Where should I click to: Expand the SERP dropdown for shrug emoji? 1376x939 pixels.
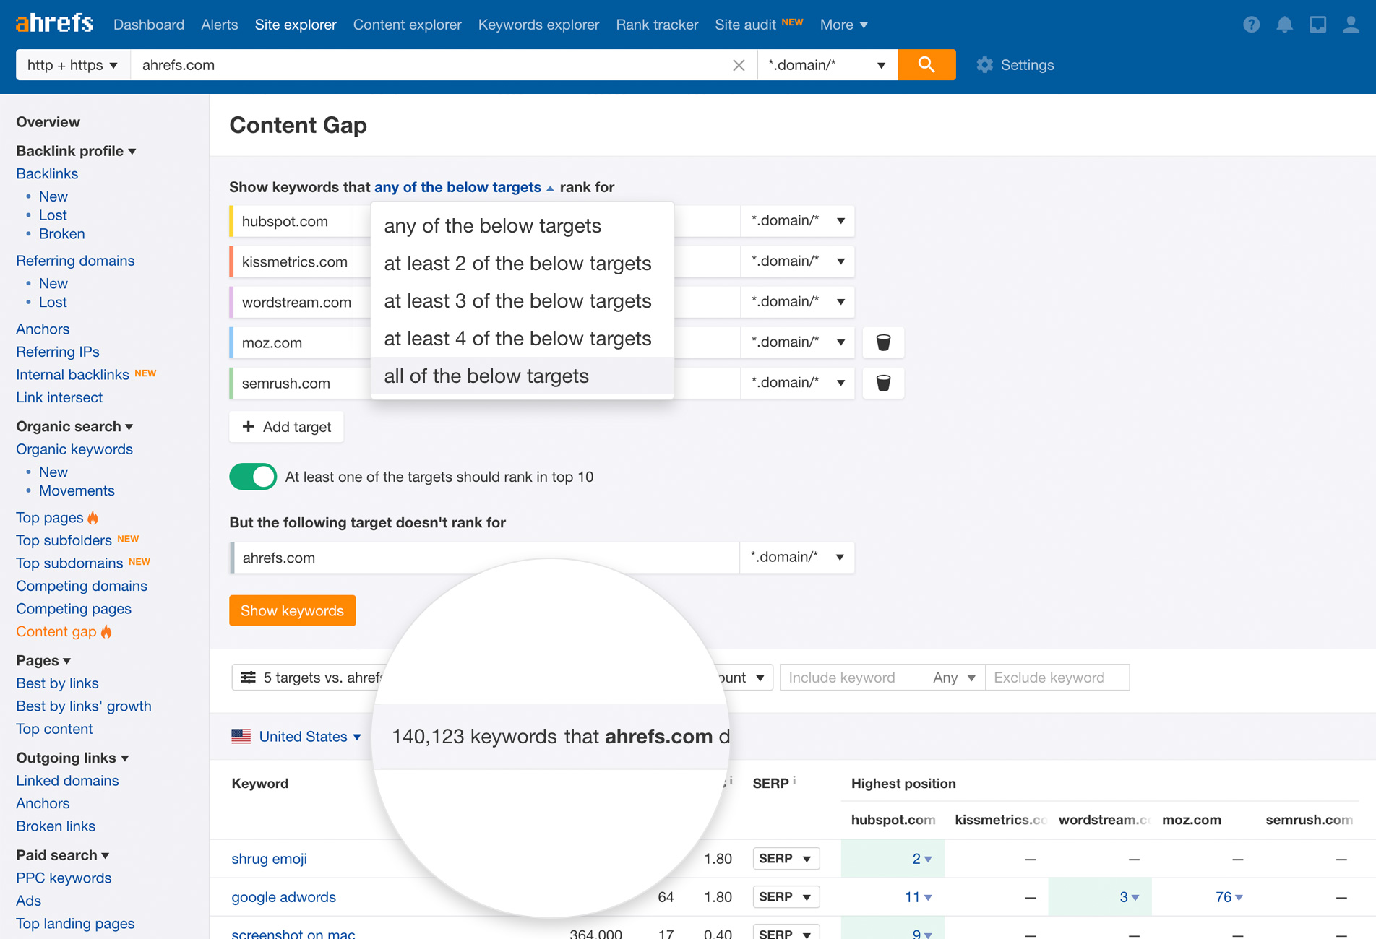(x=785, y=858)
